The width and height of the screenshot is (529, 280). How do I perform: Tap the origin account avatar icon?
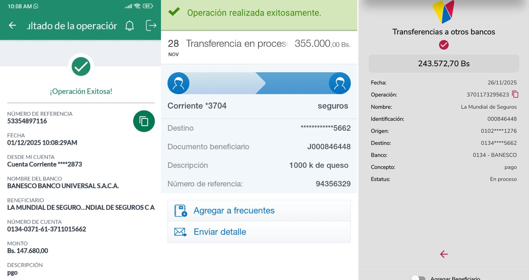178,83
